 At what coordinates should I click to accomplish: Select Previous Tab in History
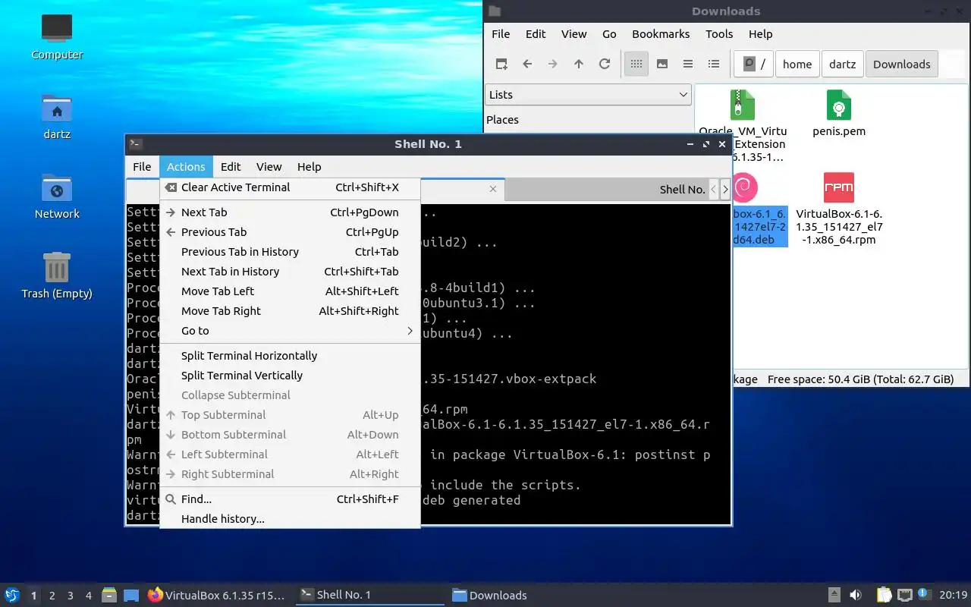pyautogui.click(x=290, y=252)
